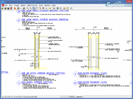Click 'ONE HOUR RATED INTERIOR MASONRY PARTITION' heading
133x99 pixels.
click(x=45, y=19)
